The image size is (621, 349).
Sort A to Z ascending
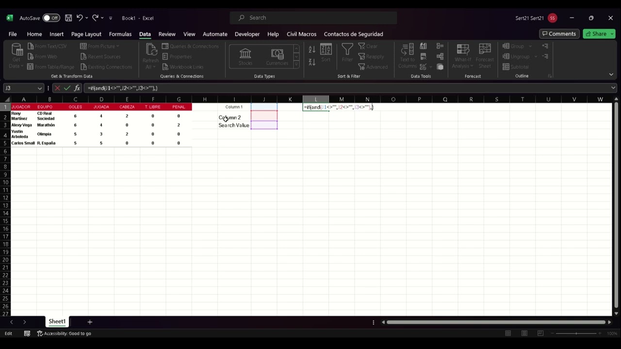point(312,49)
